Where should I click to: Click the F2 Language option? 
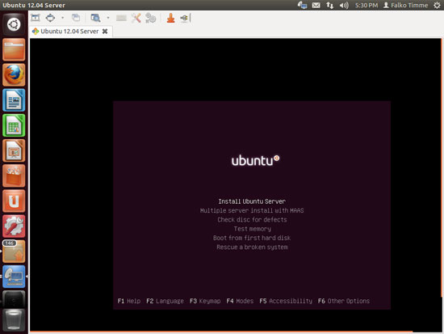[165, 301]
